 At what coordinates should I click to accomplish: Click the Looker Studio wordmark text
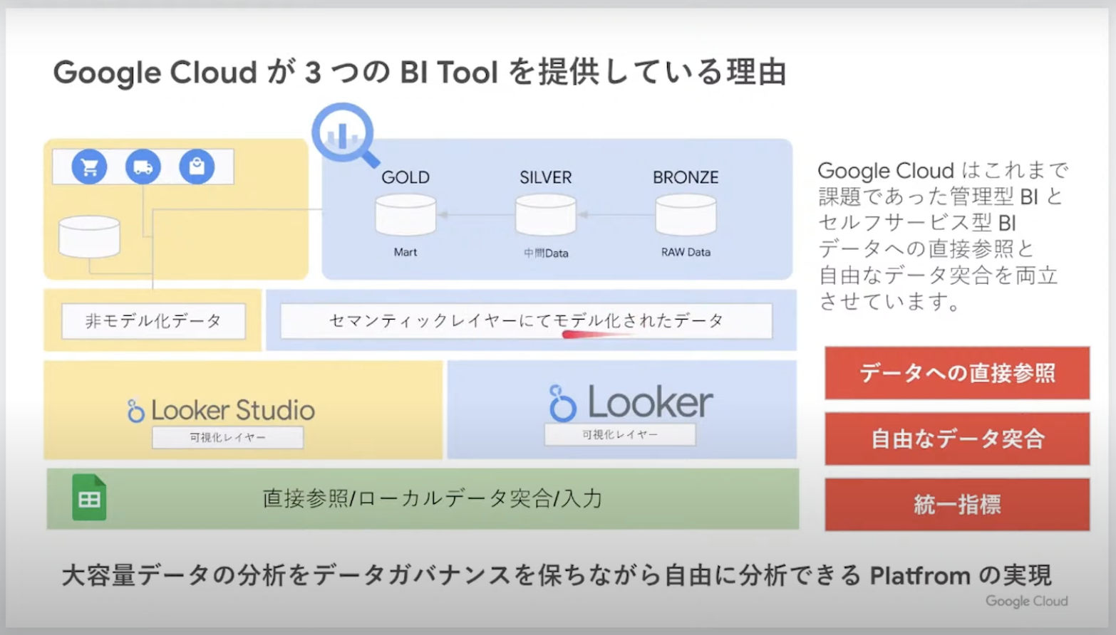[233, 411]
